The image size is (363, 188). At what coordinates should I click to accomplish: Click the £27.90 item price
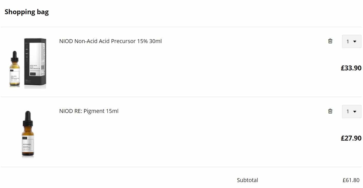[351, 138]
